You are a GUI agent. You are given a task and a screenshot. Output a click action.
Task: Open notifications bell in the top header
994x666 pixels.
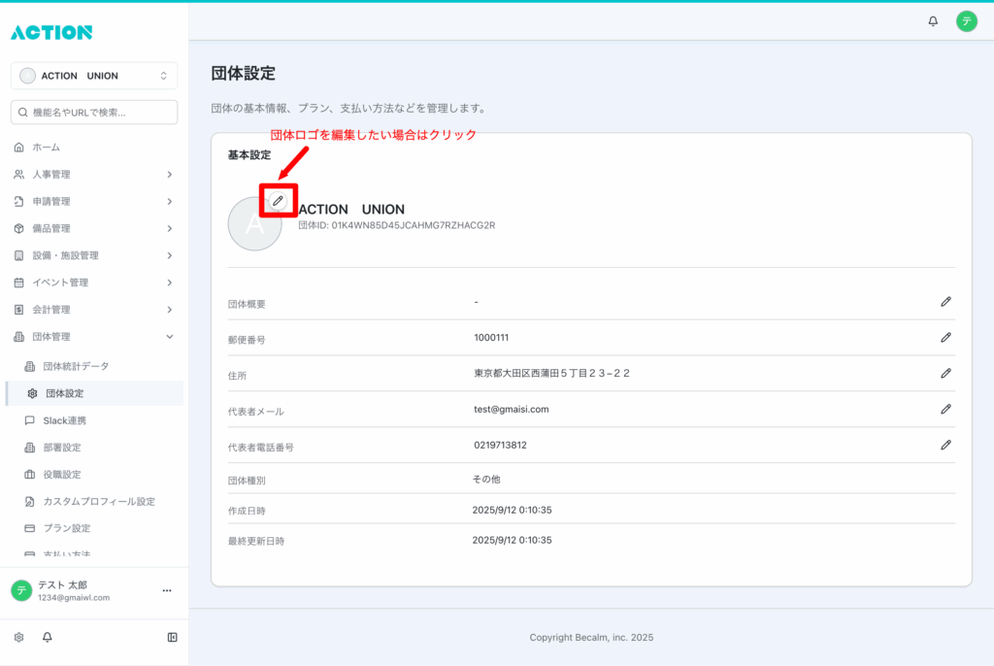tap(933, 21)
